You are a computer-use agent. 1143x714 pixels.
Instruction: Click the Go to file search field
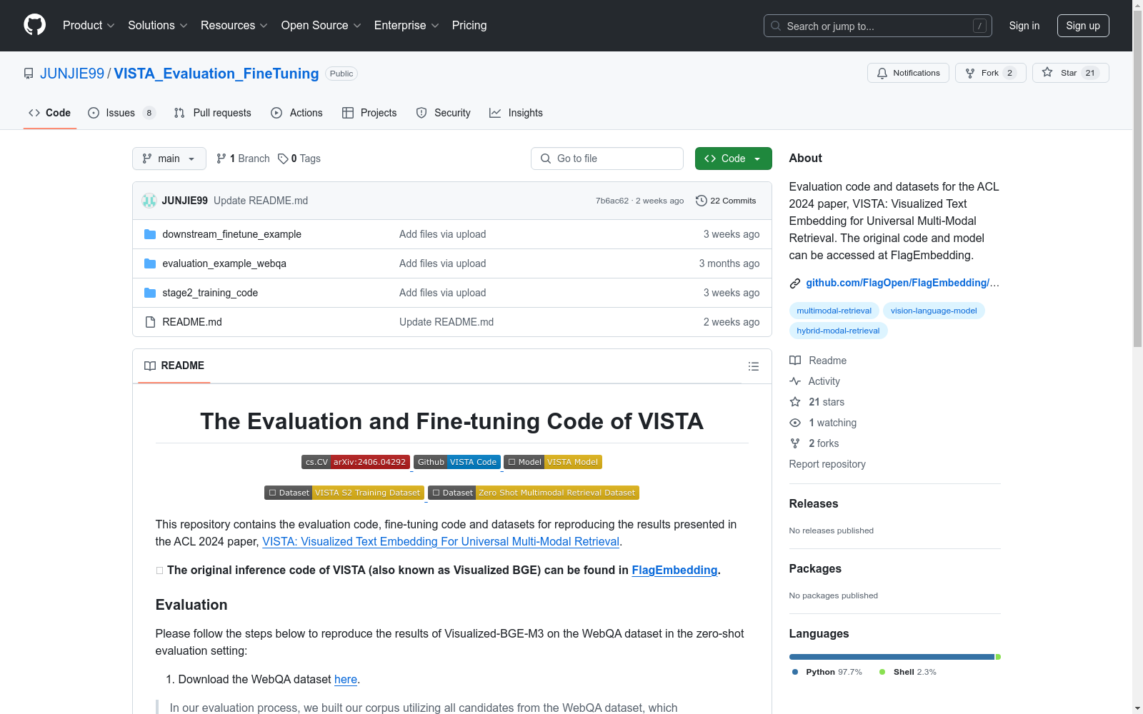607,159
